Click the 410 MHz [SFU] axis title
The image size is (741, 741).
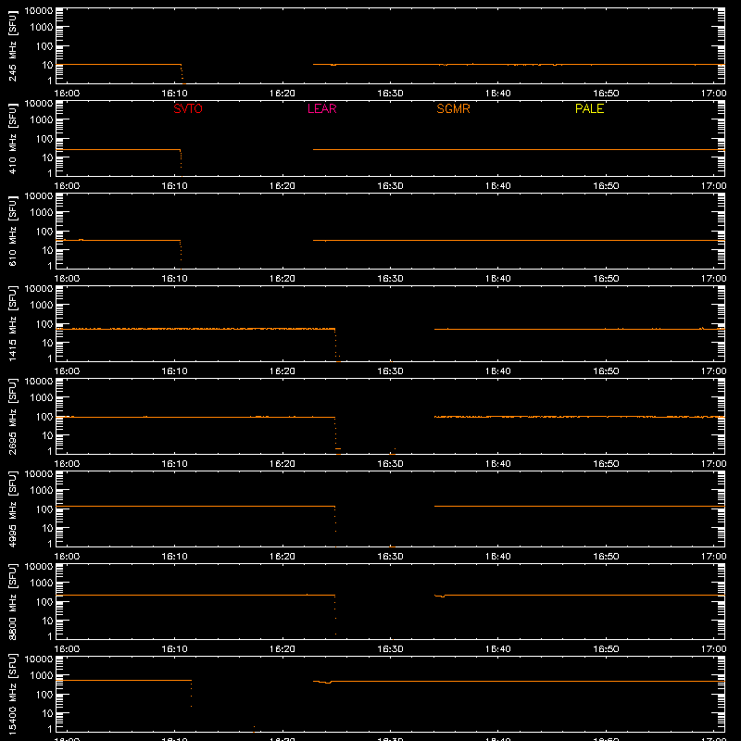click(12, 140)
